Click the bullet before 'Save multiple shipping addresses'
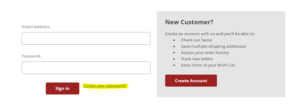302x107 pixels. [174, 47]
